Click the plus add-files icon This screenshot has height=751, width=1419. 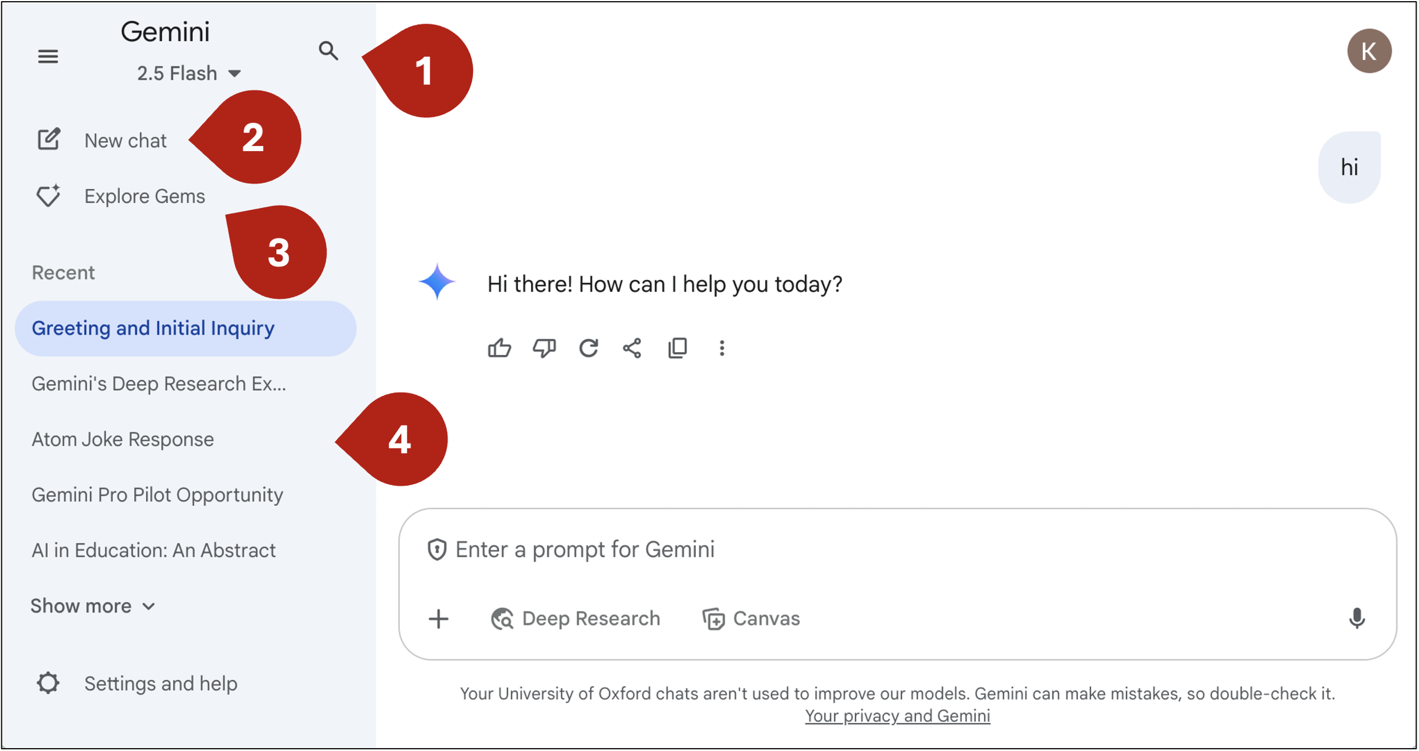point(439,619)
